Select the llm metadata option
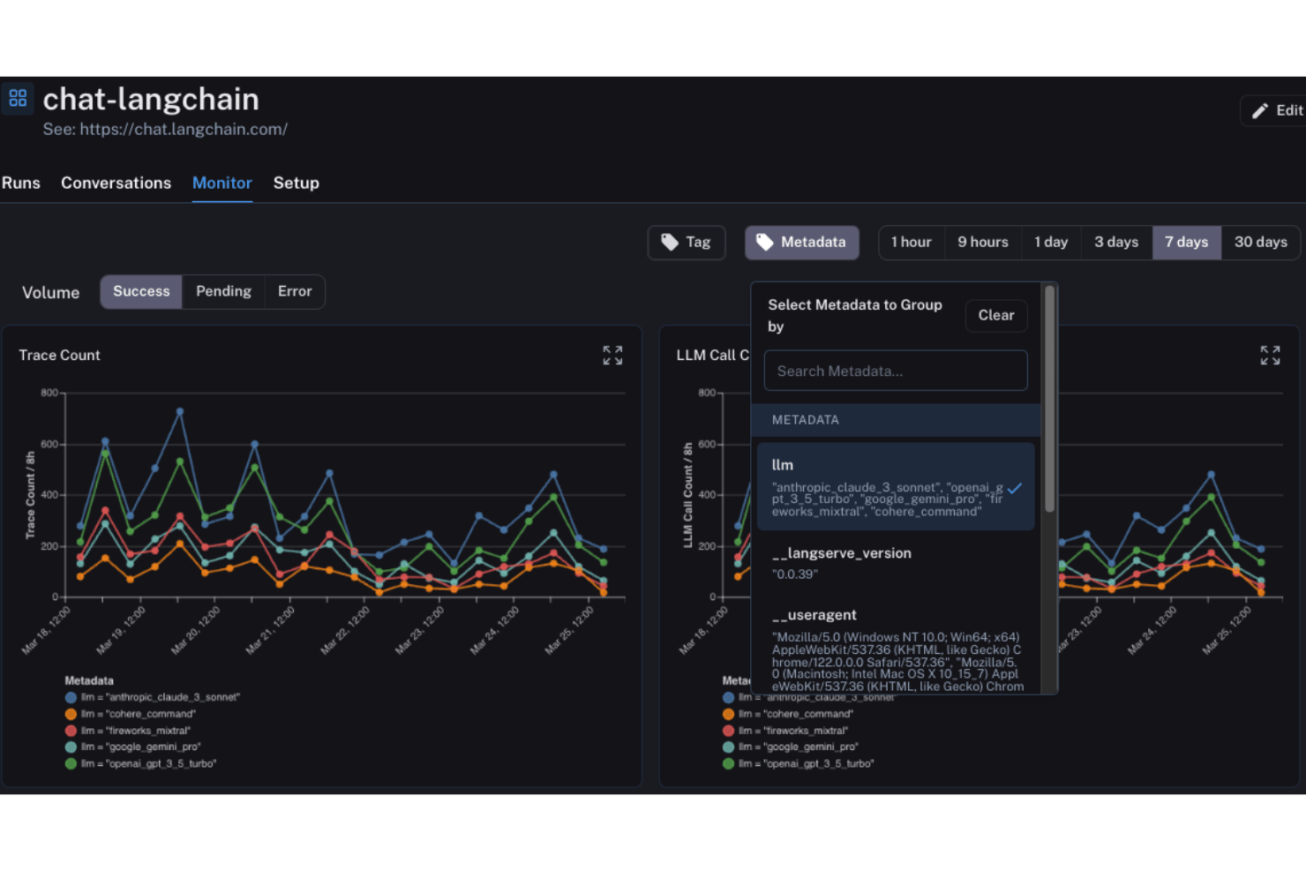Viewport: 1306px width, 871px height. [x=896, y=486]
